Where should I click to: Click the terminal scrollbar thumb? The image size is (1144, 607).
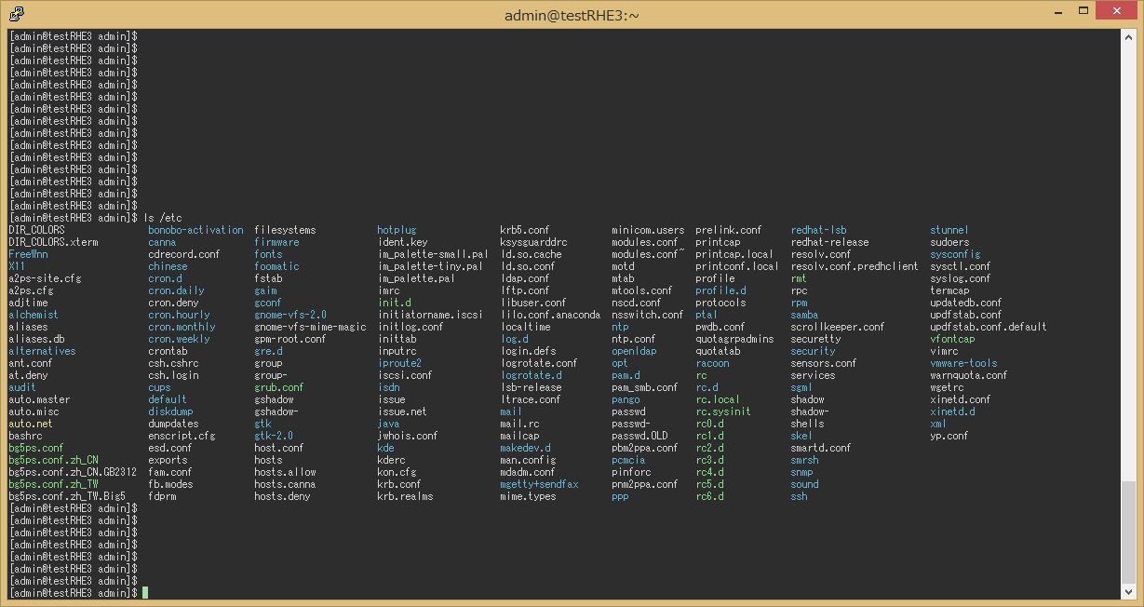click(x=1128, y=533)
